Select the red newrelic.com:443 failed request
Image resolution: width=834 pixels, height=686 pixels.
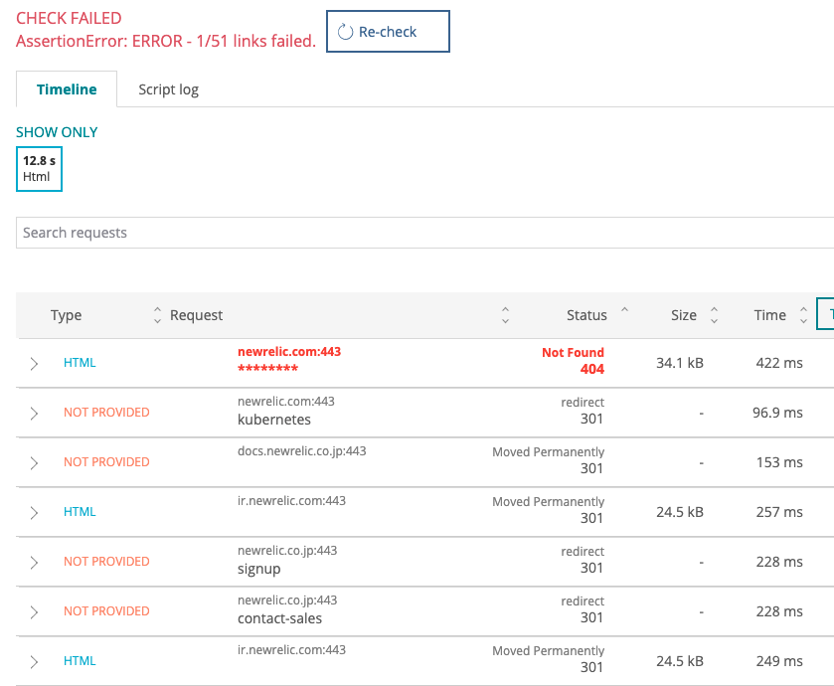[289, 360]
